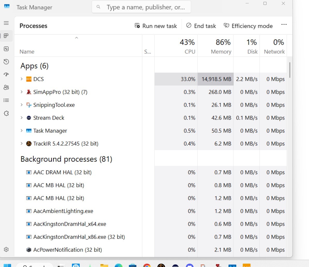Viewport: 309px width, 267px height.
Task: Select the AcPowerNotification (32 bit) process name
Action: click(68, 250)
